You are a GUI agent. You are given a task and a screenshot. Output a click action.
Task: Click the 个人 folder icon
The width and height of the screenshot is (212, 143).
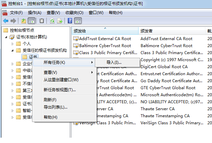coord(18,44)
